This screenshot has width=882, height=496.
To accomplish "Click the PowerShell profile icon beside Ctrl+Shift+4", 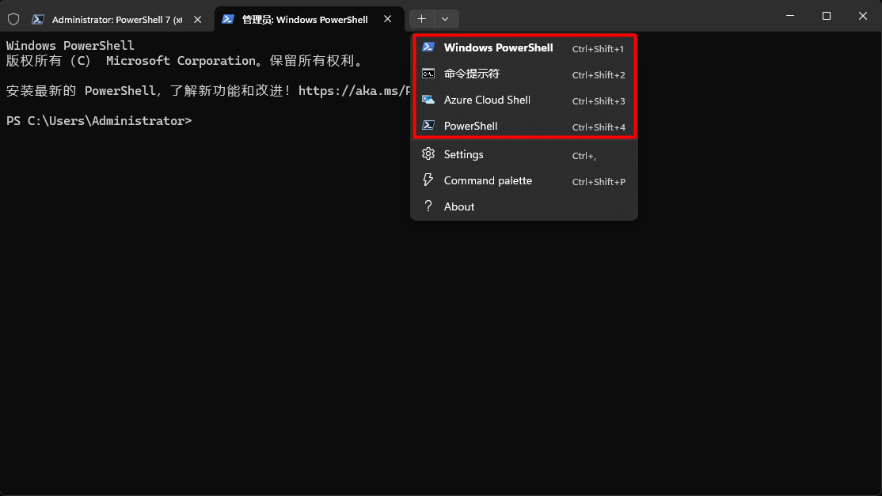I will [x=428, y=126].
